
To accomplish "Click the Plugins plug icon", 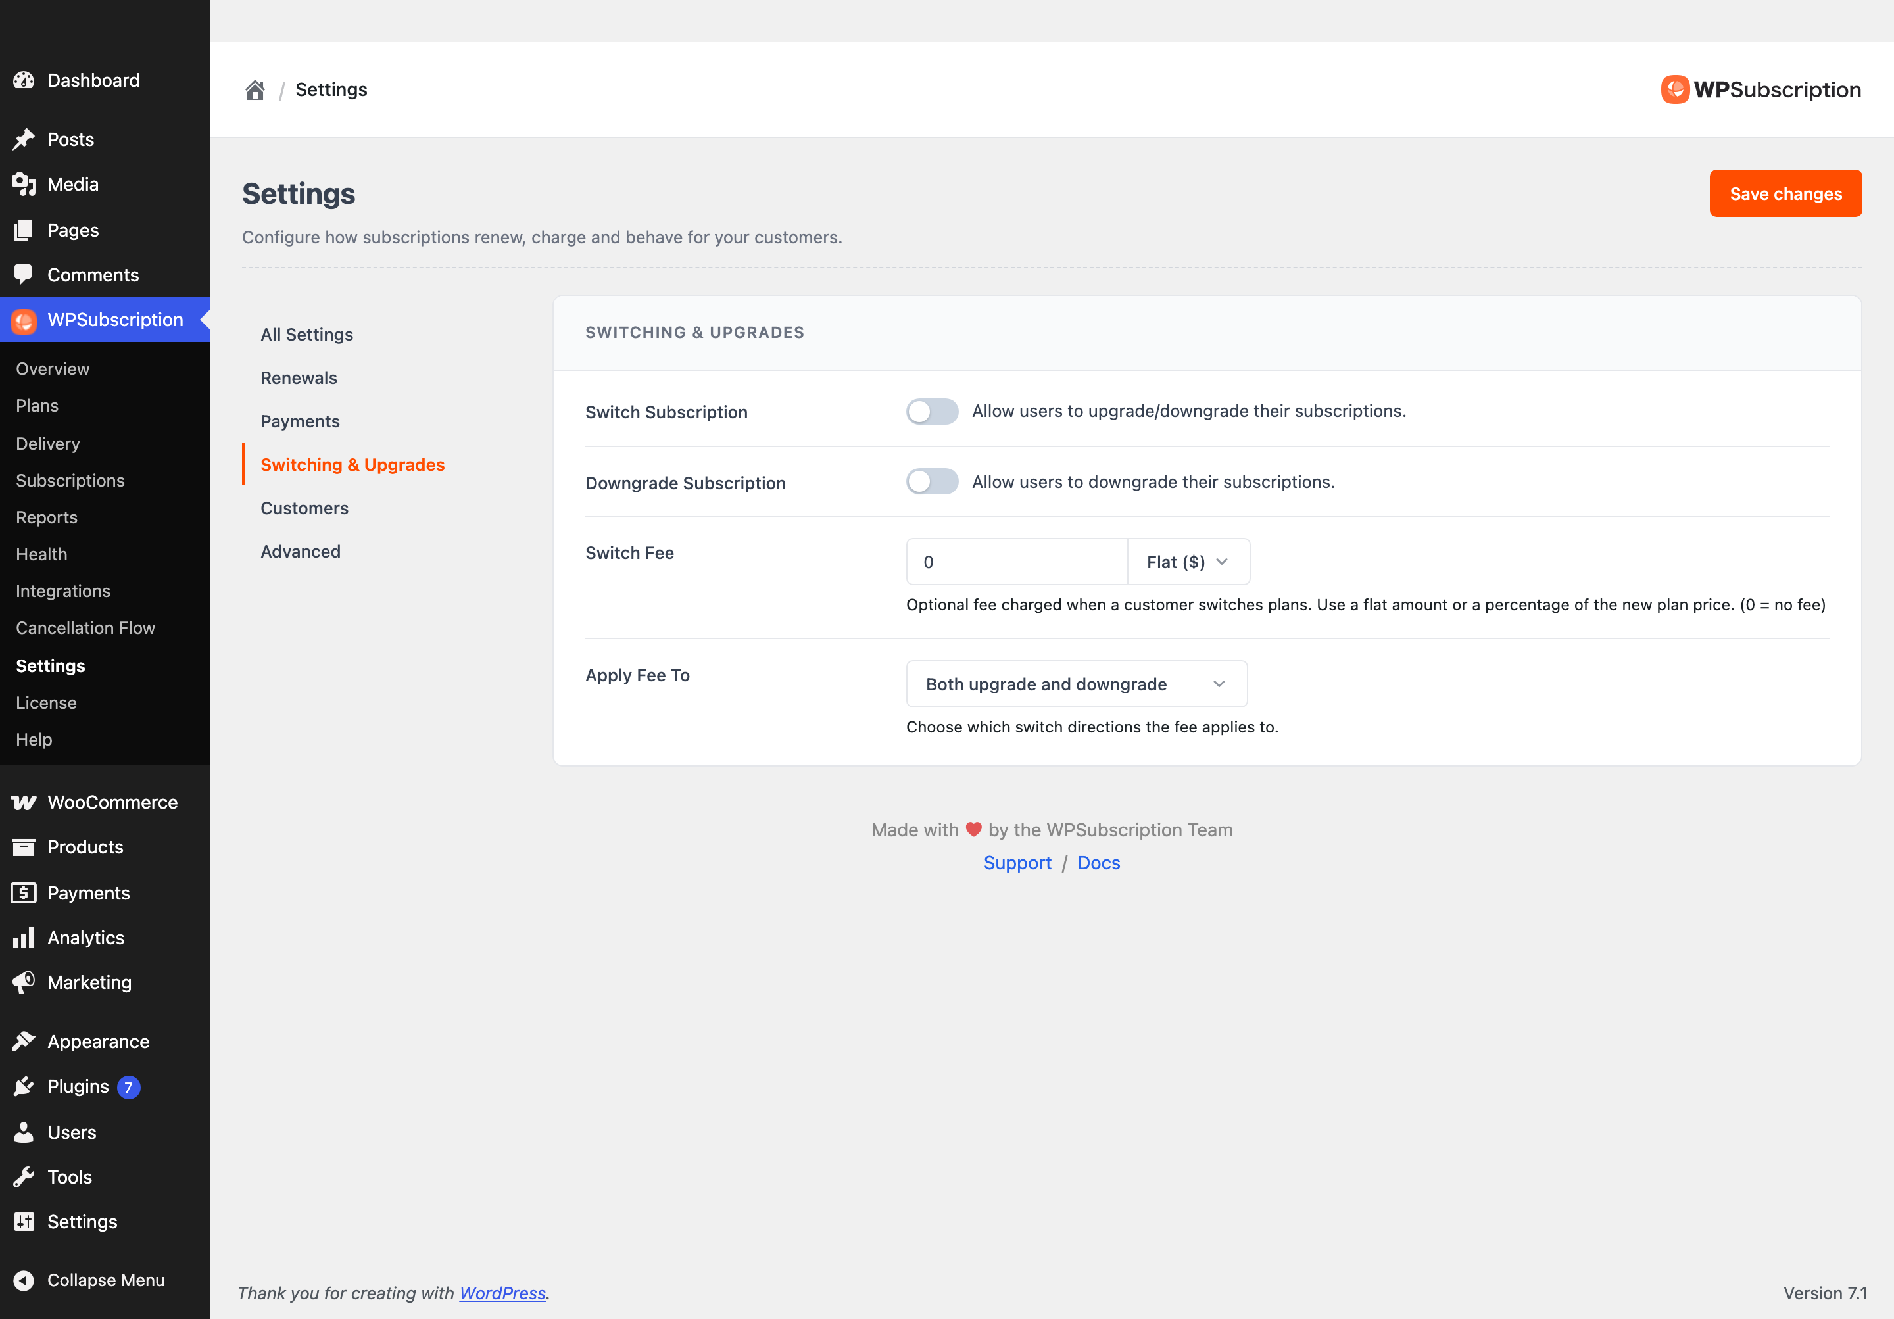I will (24, 1086).
